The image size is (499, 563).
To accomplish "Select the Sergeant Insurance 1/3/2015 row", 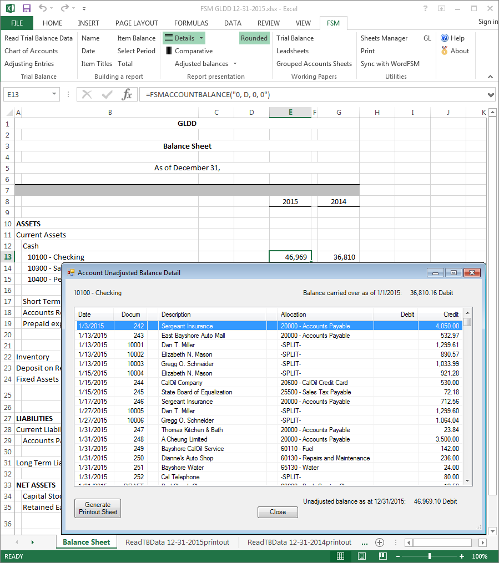I will click(269, 326).
